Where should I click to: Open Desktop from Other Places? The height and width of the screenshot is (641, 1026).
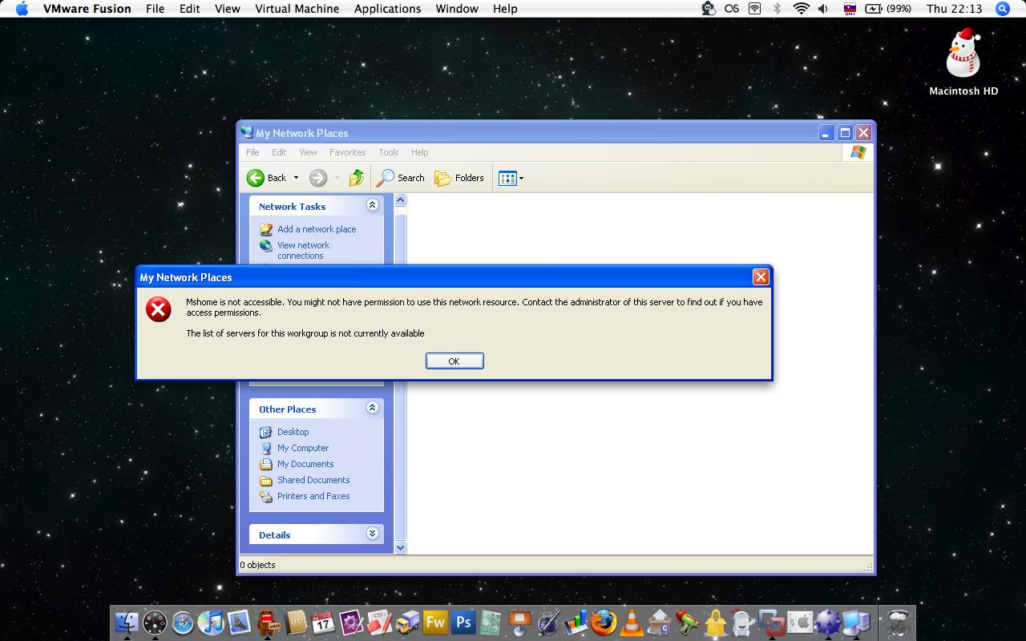coord(293,432)
